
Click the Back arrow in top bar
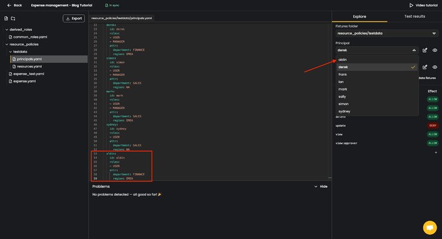click(9, 5)
